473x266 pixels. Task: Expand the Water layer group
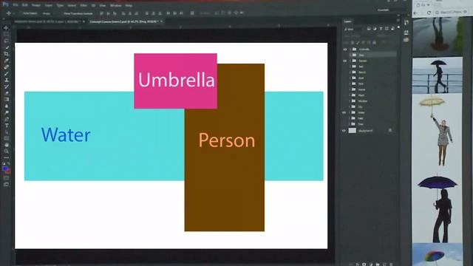click(350, 112)
